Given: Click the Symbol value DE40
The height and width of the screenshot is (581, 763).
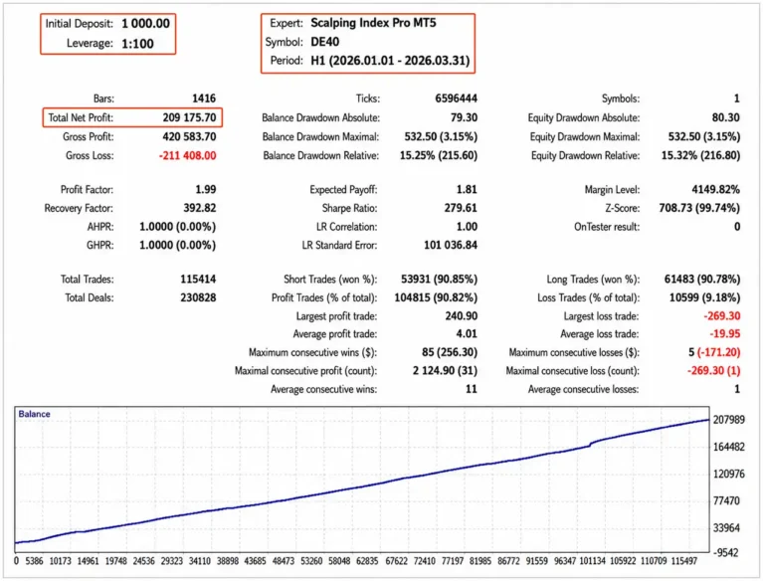Looking at the screenshot, I should pyautogui.click(x=324, y=42).
